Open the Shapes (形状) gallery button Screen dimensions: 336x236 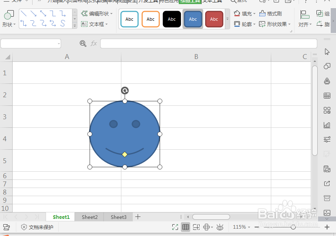[x=9, y=19]
